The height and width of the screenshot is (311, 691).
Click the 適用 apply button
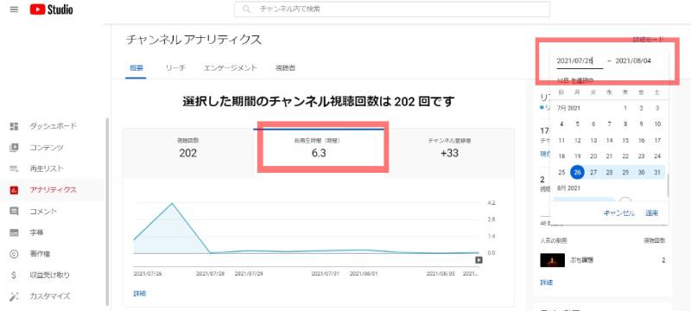pos(652,213)
